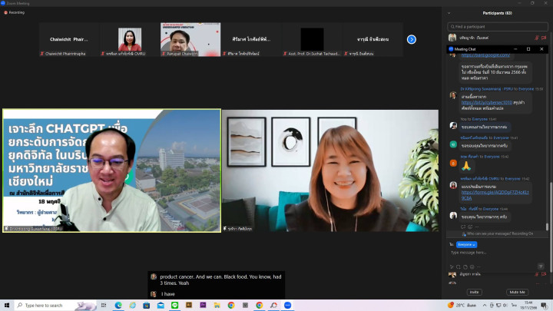Click the chat screenshot icon
The height and width of the screenshot is (311, 553).
point(459,267)
